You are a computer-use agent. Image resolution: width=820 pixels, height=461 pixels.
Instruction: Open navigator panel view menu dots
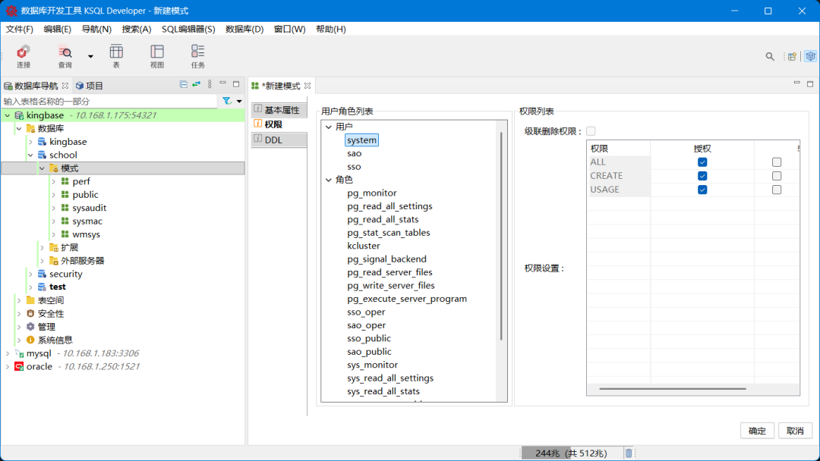210,84
